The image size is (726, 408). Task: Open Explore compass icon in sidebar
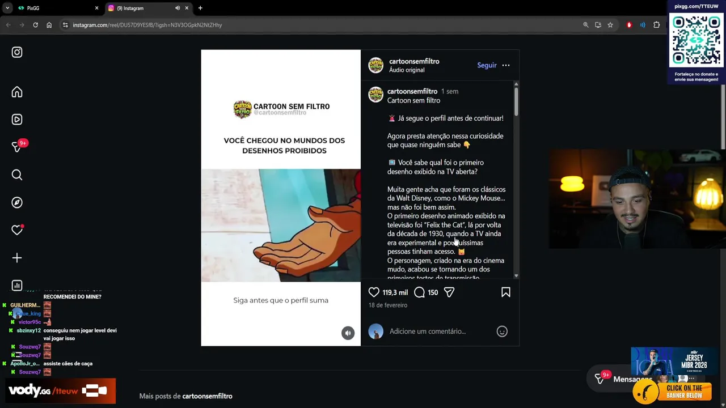pos(17,202)
